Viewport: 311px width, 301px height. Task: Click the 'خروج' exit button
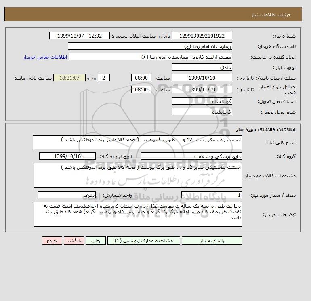(x=52, y=241)
